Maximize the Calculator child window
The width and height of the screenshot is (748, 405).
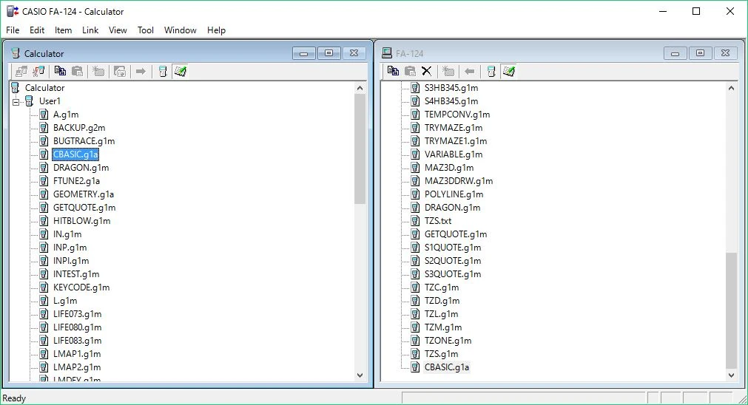coord(328,53)
